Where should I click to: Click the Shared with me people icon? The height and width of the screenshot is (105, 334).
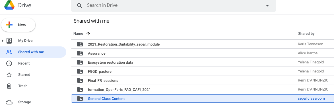click(9, 52)
